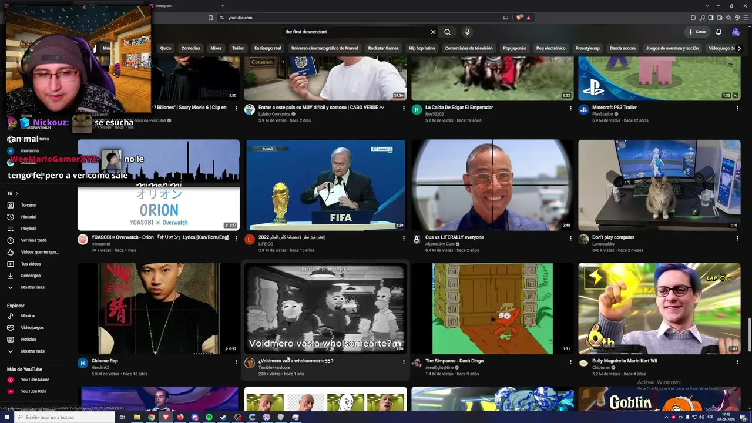Start voice search with the microphone
This screenshot has height=423, width=752.
(x=467, y=32)
